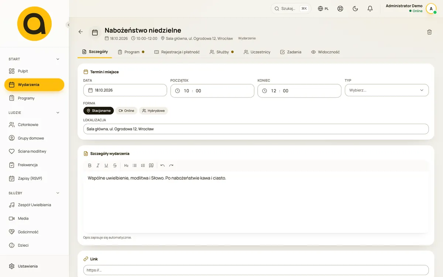Open the Typ dropdown
Viewport: 443px width, 277px height.
tap(387, 90)
